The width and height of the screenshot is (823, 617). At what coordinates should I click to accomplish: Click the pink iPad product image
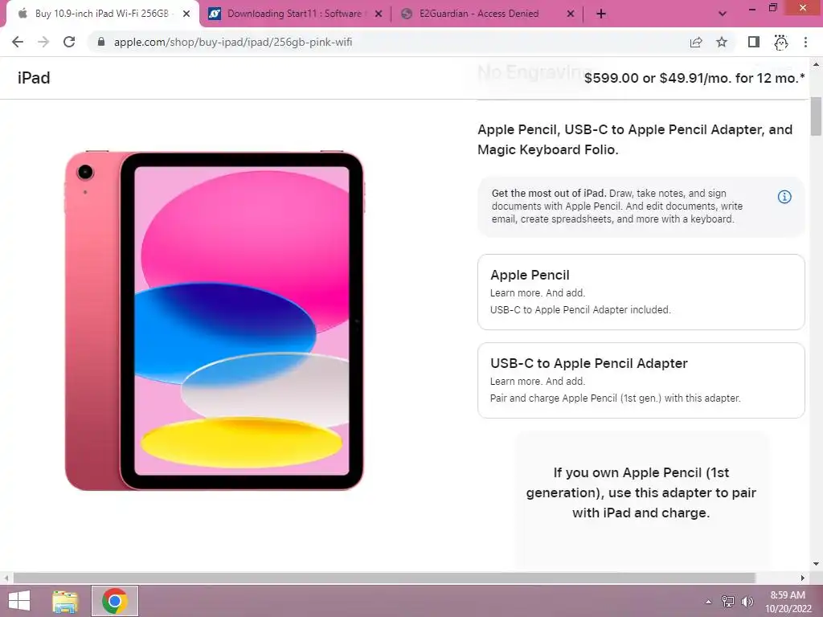click(x=214, y=321)
